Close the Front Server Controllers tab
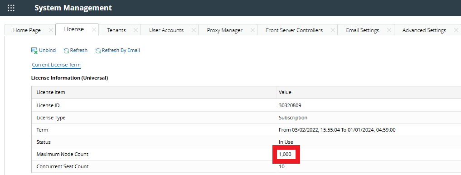 (x=333, y=30)
